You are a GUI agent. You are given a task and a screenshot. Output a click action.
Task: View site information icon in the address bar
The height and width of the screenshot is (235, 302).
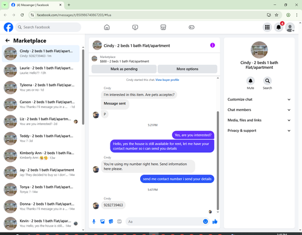[x=32, y=15]
